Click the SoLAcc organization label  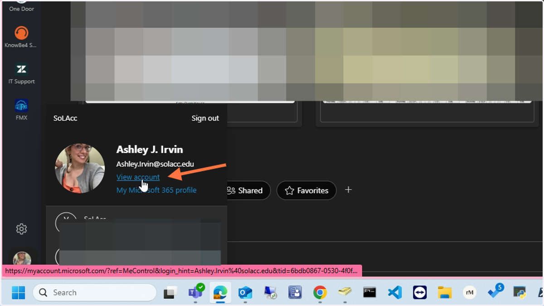[65, 118]
